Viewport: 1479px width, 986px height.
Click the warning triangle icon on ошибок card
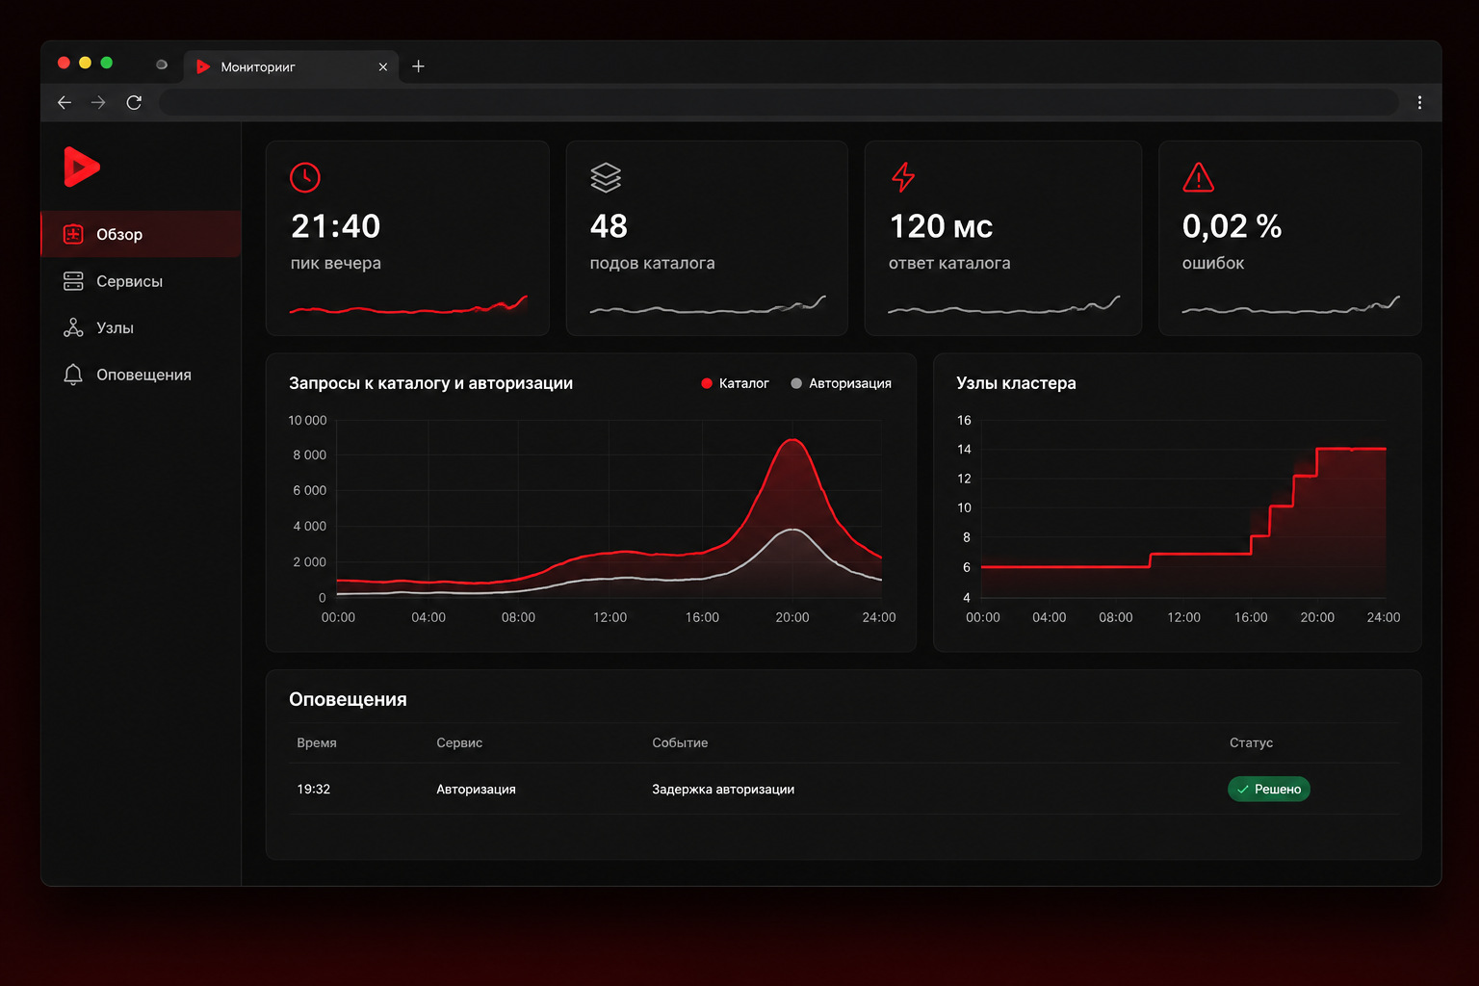[x=1198, y=177]
